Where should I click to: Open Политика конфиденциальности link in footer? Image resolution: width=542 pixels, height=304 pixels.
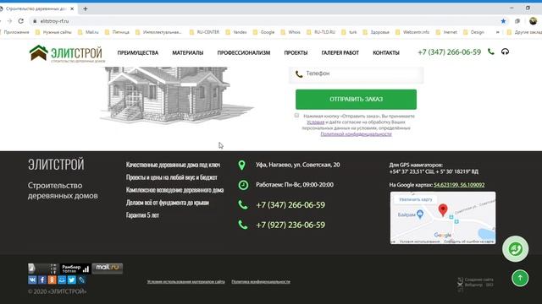261,281
